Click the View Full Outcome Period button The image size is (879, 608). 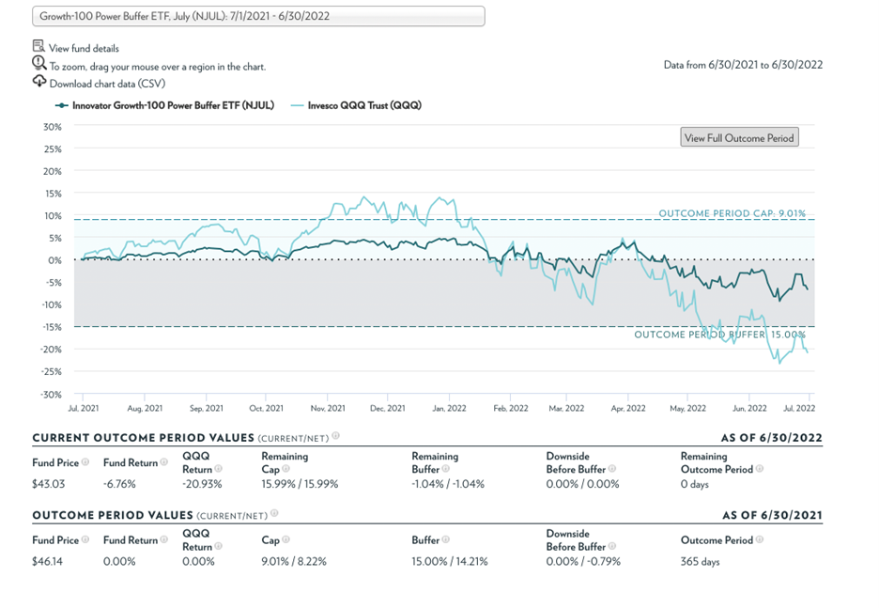point(739,137)
